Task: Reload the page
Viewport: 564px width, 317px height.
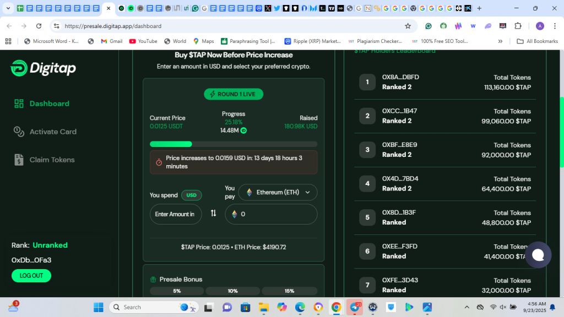Action: coord(39,26)
